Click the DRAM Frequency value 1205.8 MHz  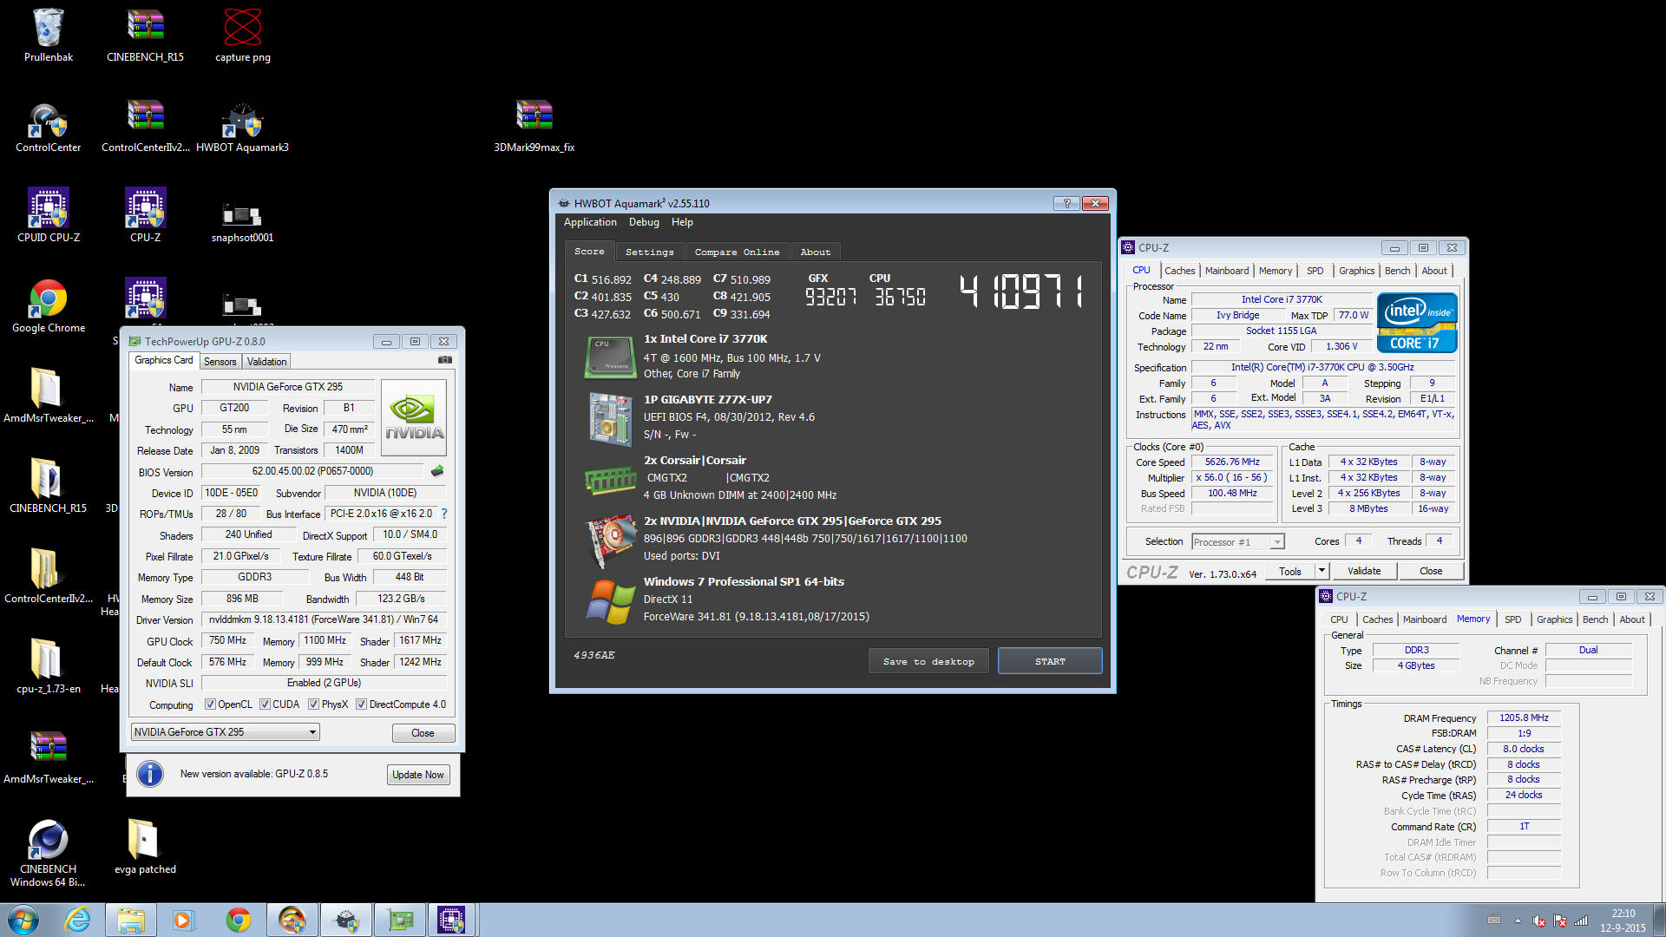[x=1524, y=717]
